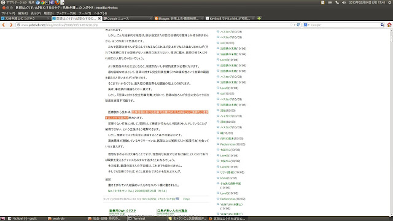Viewport: 393px width, 221px height.
Task: Open the ヘルプ menu
Action: click(100, 13)
